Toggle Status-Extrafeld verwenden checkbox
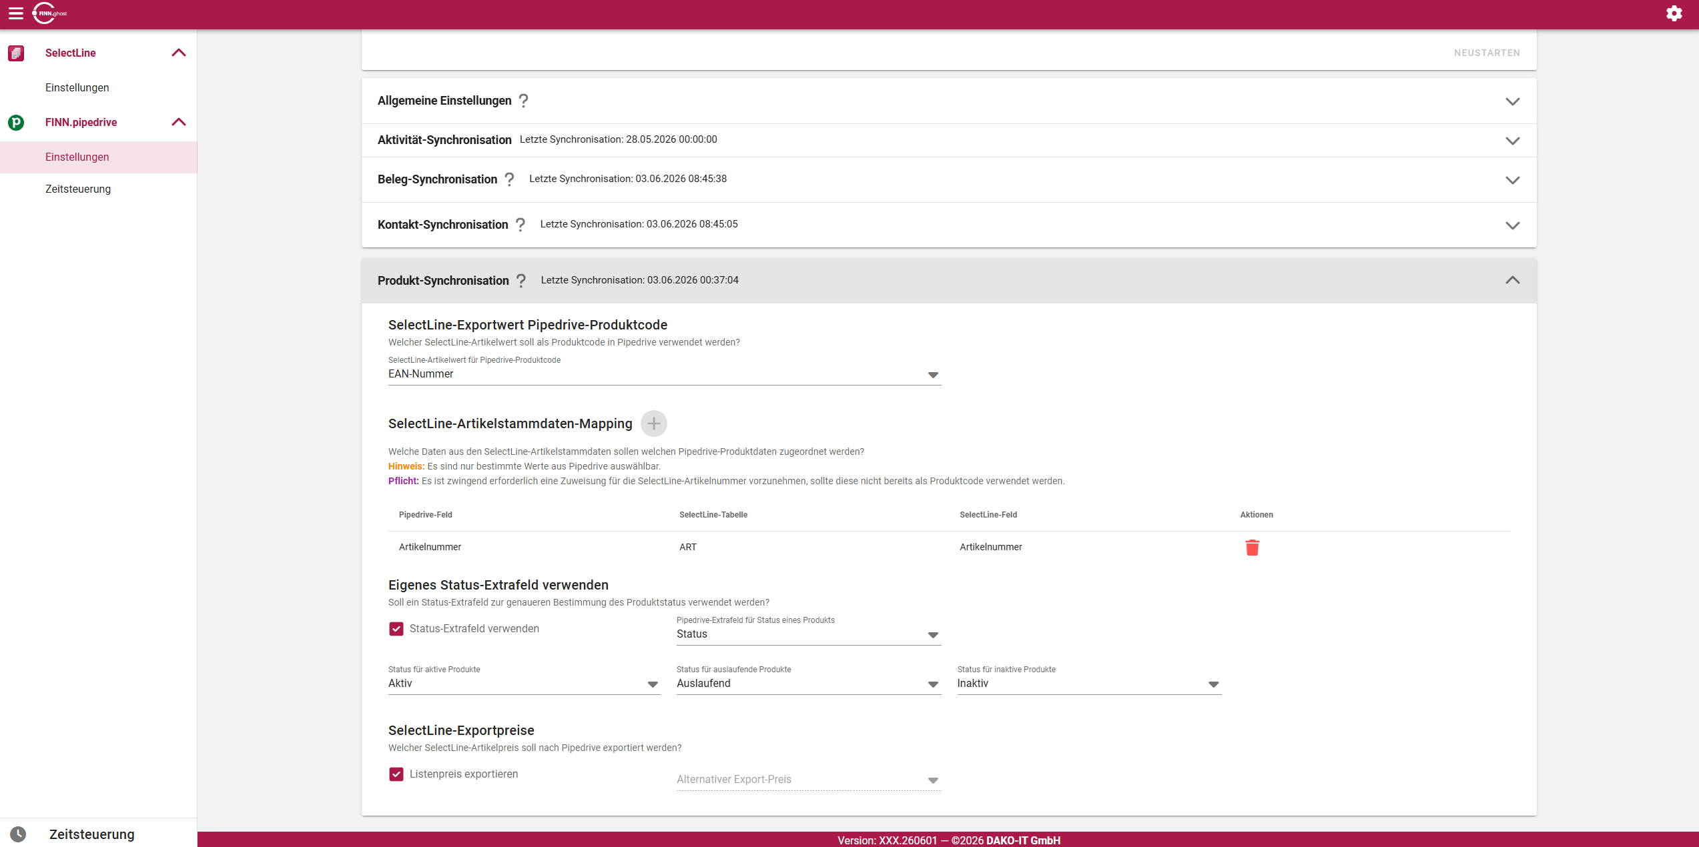Screen dimensions: 1699x847 (396, 629)
